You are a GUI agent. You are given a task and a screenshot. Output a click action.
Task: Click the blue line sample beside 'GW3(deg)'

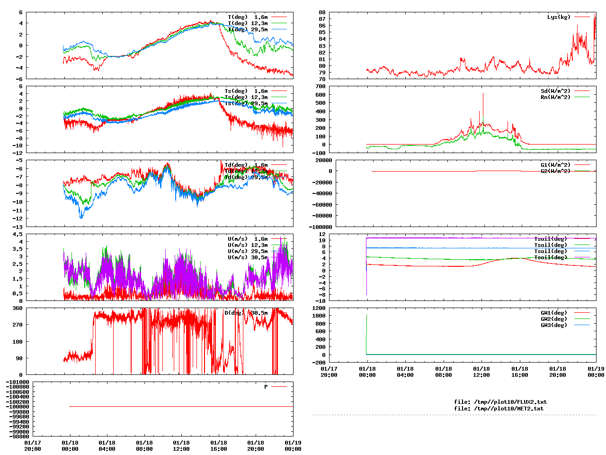pyautogui.click(x=582, y=325)
